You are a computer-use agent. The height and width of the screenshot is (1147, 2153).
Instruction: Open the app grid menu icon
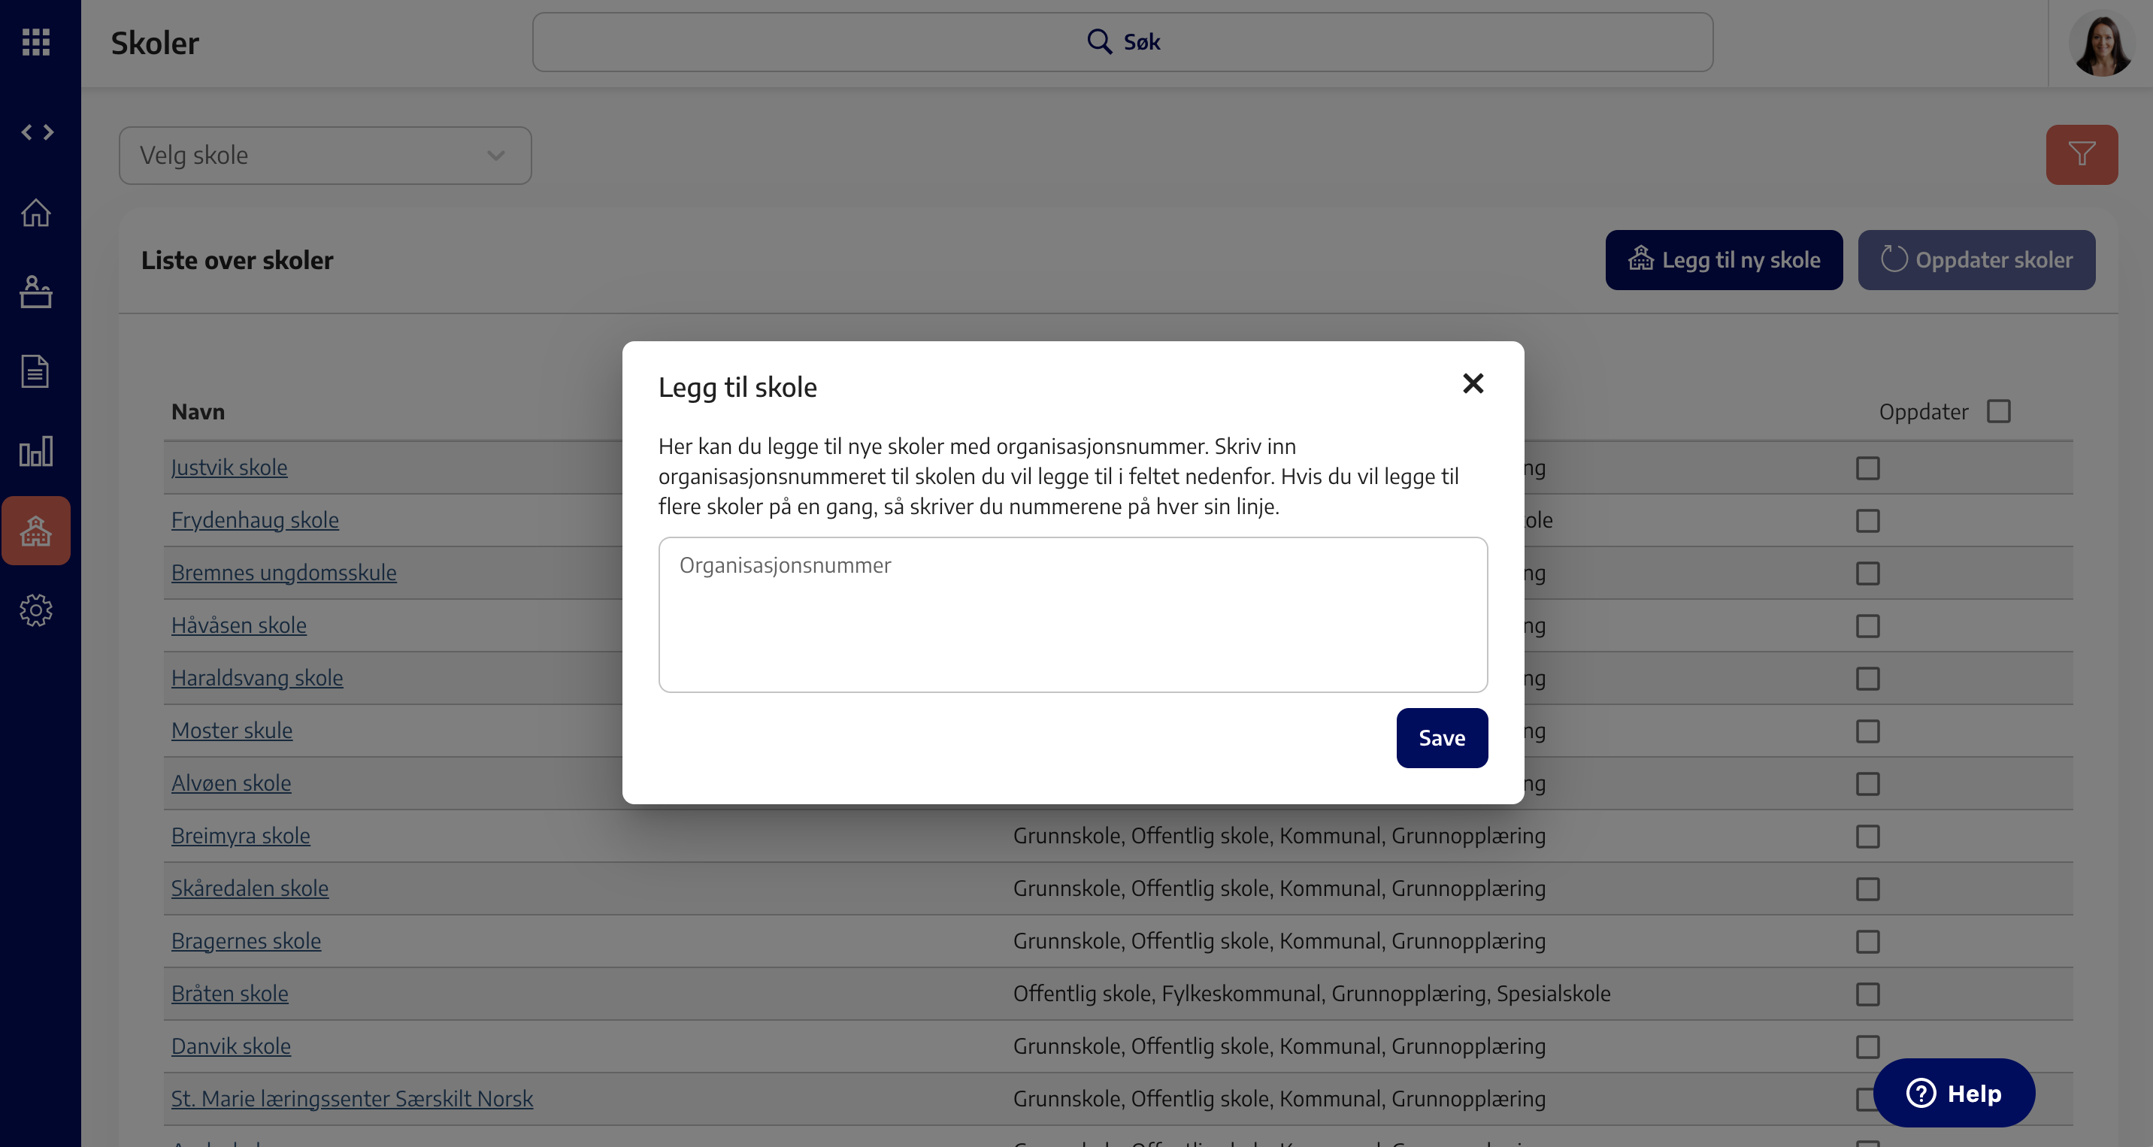(x=36, y=42)
